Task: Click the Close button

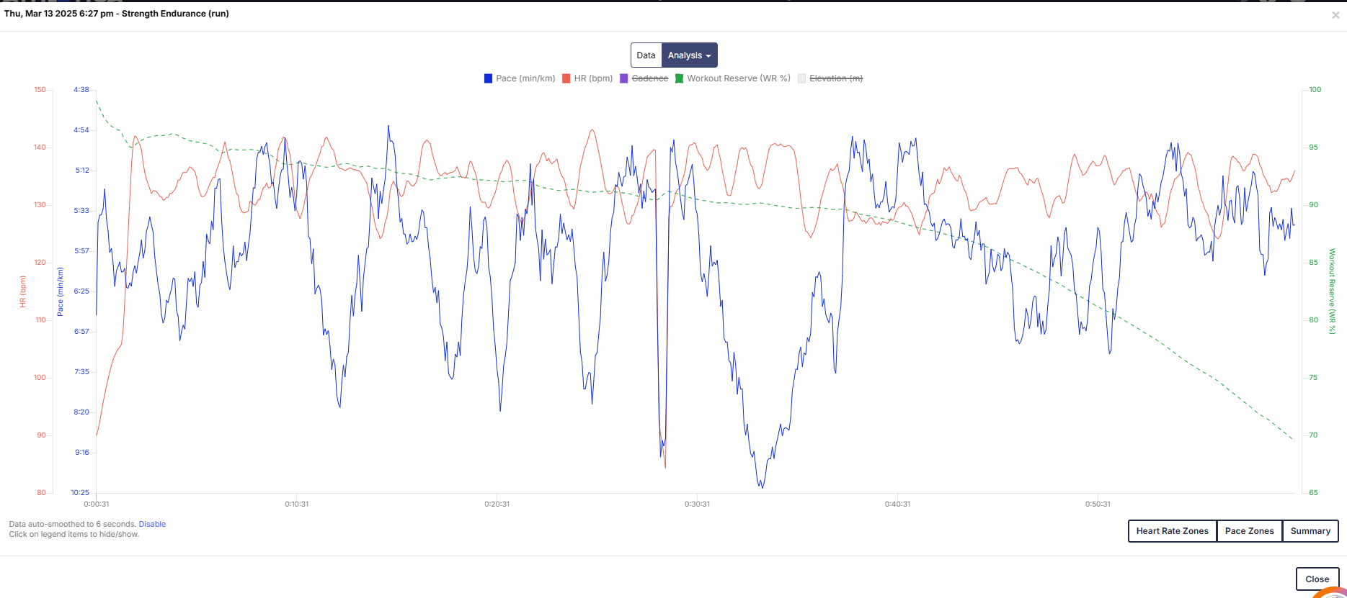Action: pyautogui.click(x=1317, y=579)
